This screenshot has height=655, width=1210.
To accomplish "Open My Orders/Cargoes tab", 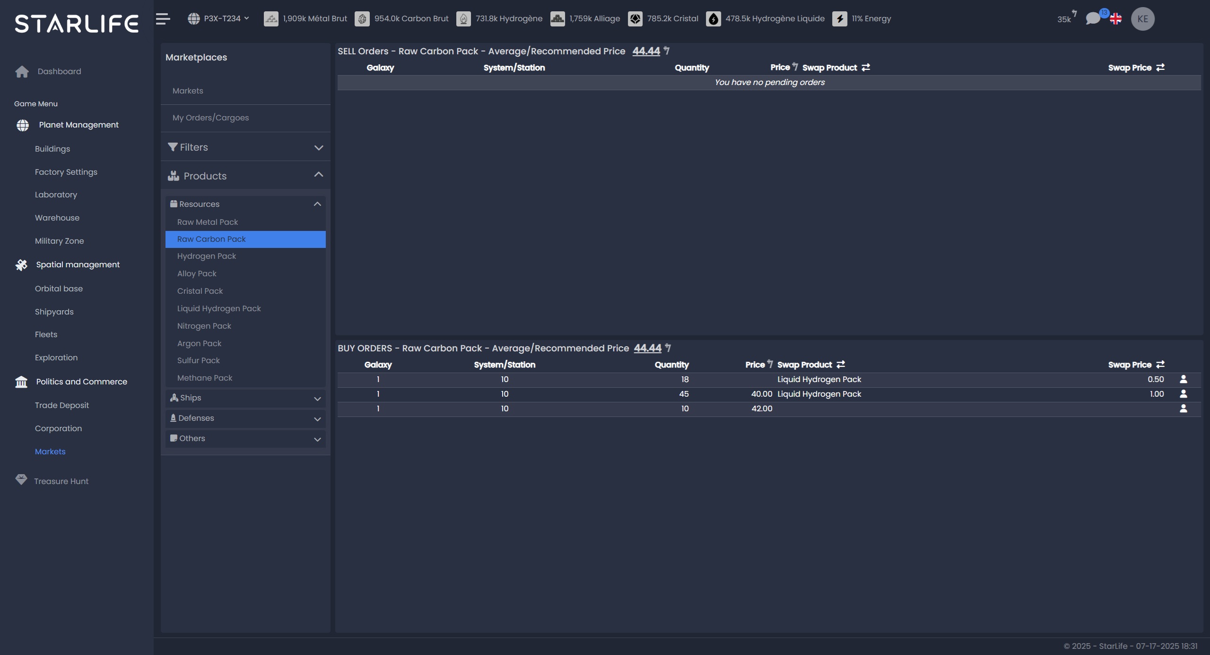I will coord(210,118).
